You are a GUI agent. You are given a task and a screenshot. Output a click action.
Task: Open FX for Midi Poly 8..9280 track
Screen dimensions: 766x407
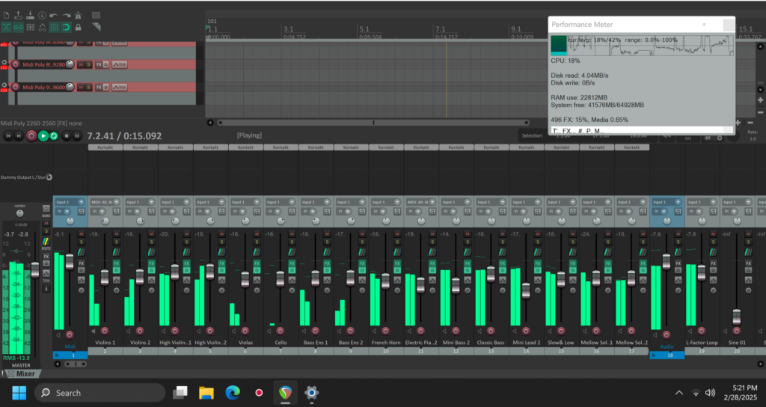pos(99,64)
